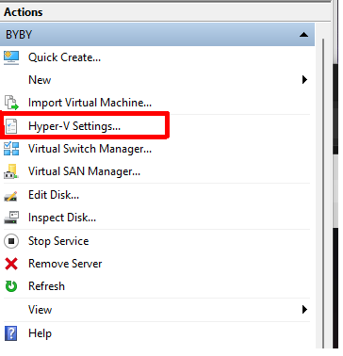343x356 pixels.
Task: Choose Import Virtual Machine...
Action: [x=90, y=103]
